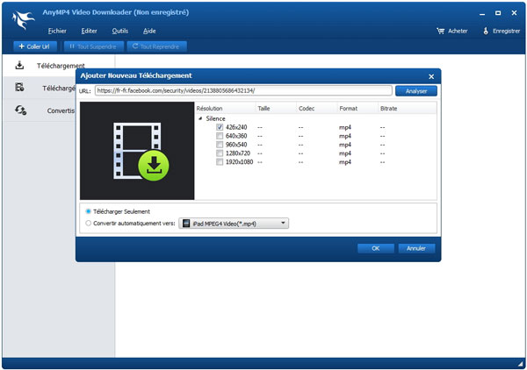Enable the 1920x1080 resolution checkbox
The image size is (527, 370).
(220, 162)
